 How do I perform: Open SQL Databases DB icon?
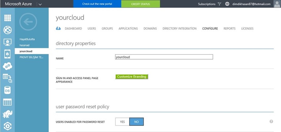tap(7, 90)
